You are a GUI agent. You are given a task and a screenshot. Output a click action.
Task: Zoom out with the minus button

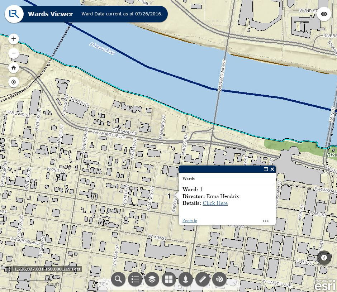13,53
